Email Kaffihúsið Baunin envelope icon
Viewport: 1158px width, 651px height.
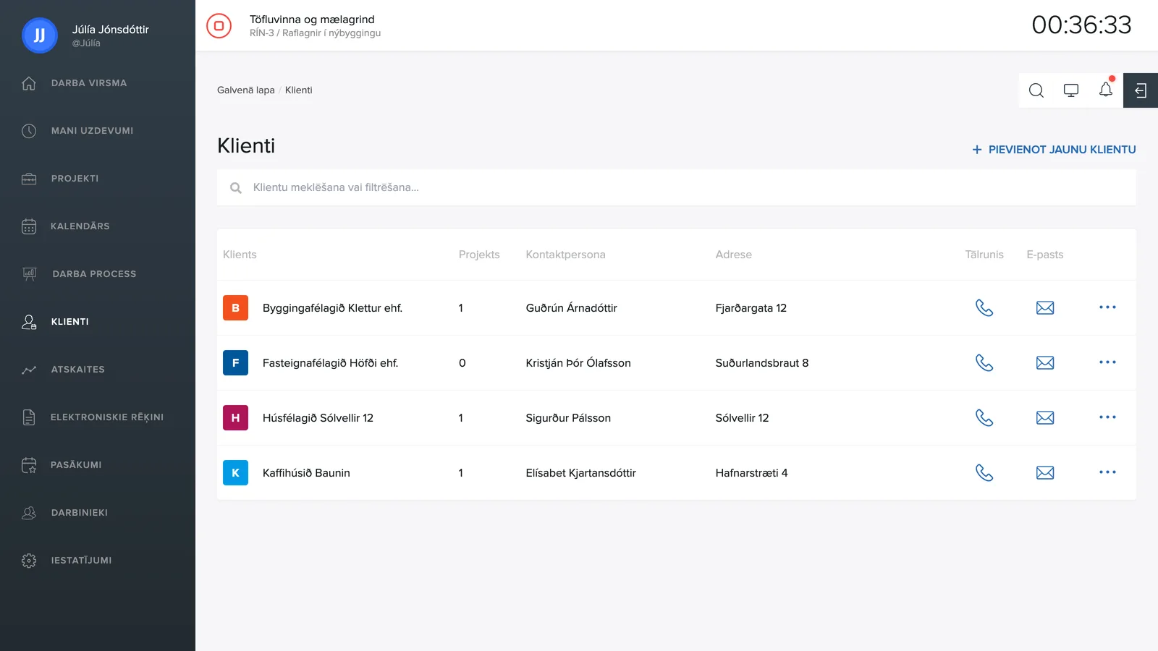[1045, 472]
